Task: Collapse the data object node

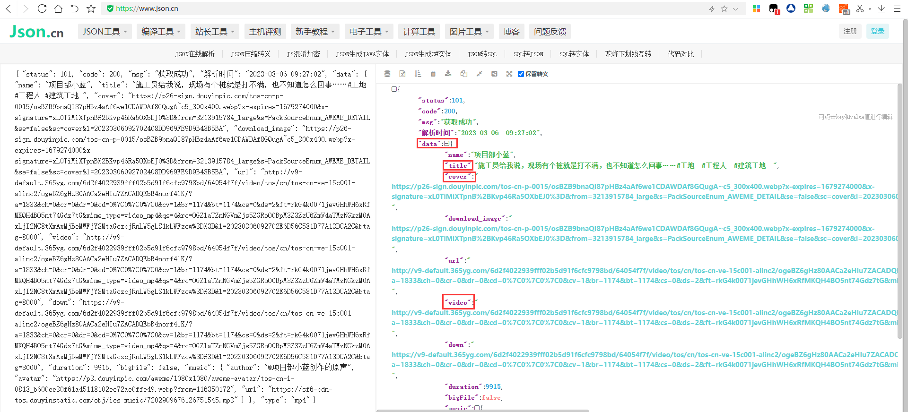Action: click(447, 144)
